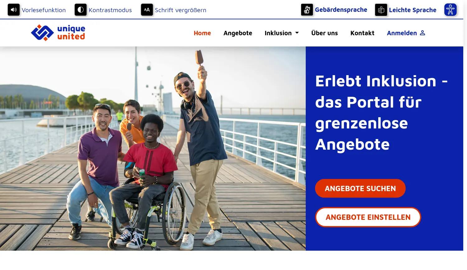Screen dimensions: 467x270
Task: Click the Schrift vergrößern AA icon
Action: pyautogui.click(x=147, y=10)
